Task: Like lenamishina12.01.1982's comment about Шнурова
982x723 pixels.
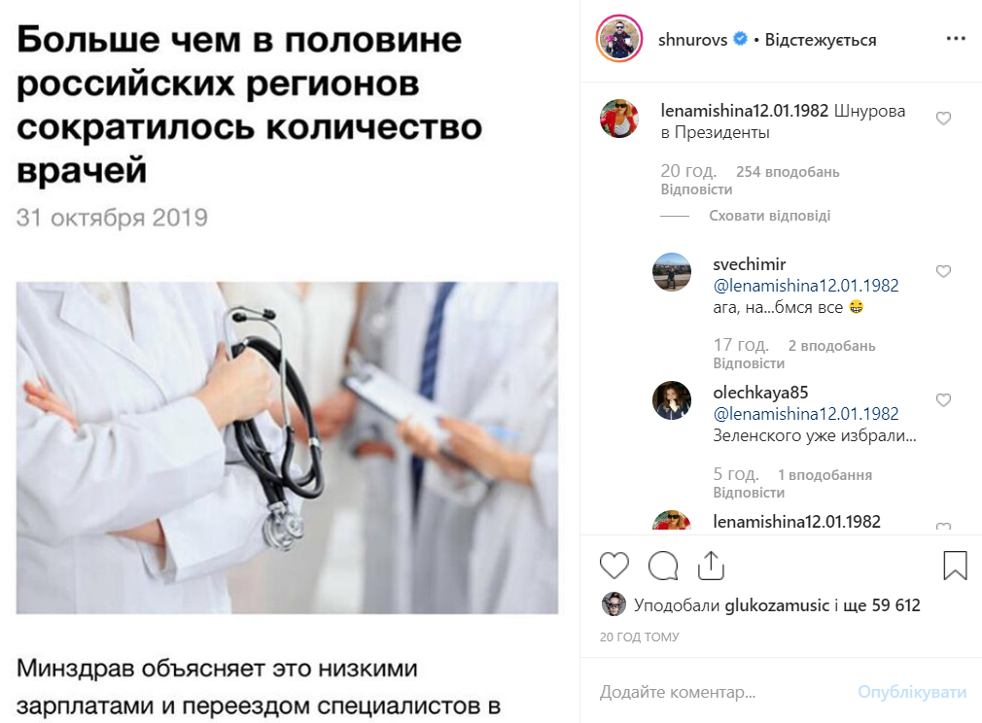Action: point(943,119)
